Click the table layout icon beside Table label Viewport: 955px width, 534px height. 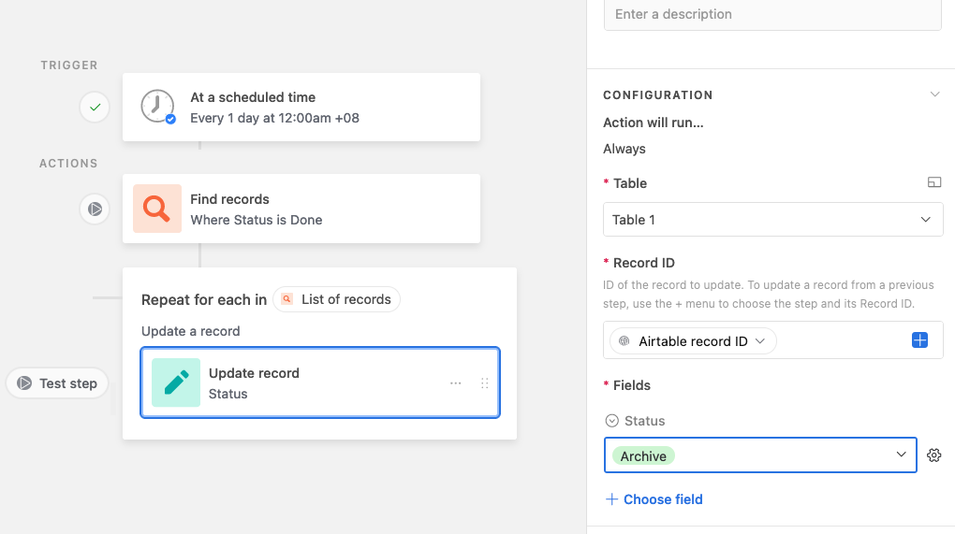coord(934,181)
